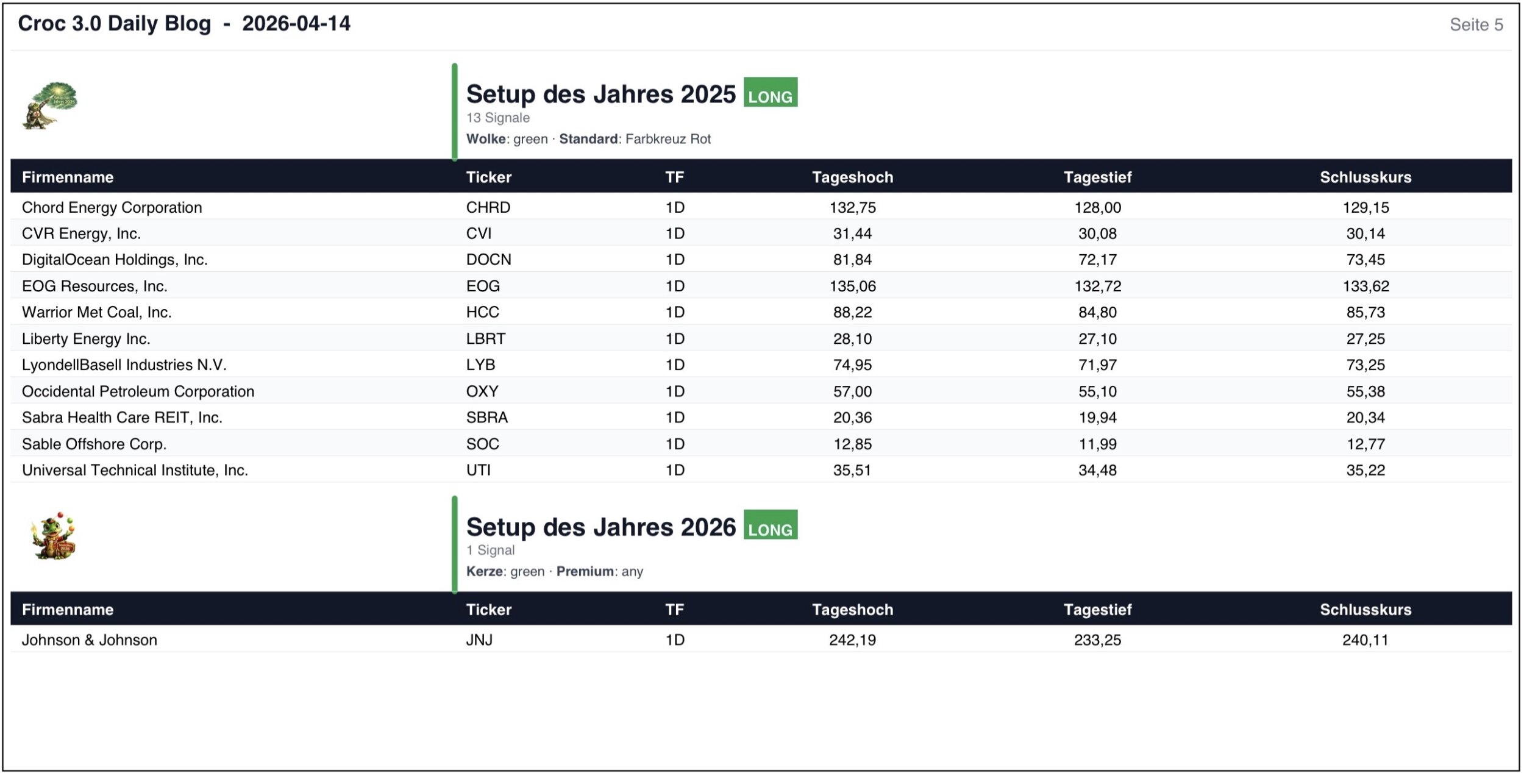The image size is (1524, 773).
Task: Click the Schlusskurs column header in the 2025 table
Action: click(x=1365, y=177)
